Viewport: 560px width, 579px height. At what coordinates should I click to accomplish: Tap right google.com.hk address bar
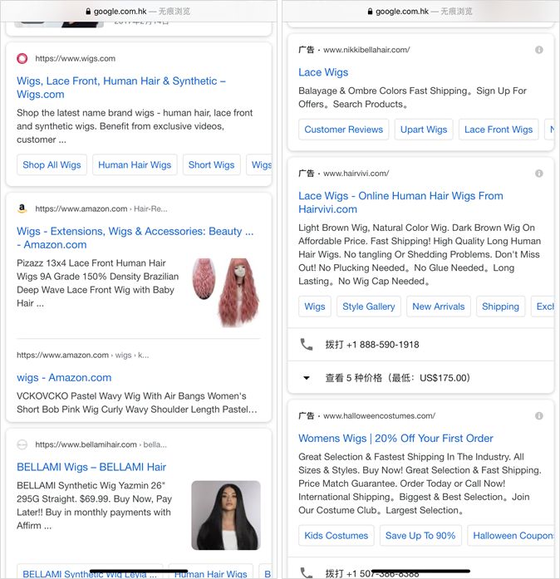click(x=420, y=12)
